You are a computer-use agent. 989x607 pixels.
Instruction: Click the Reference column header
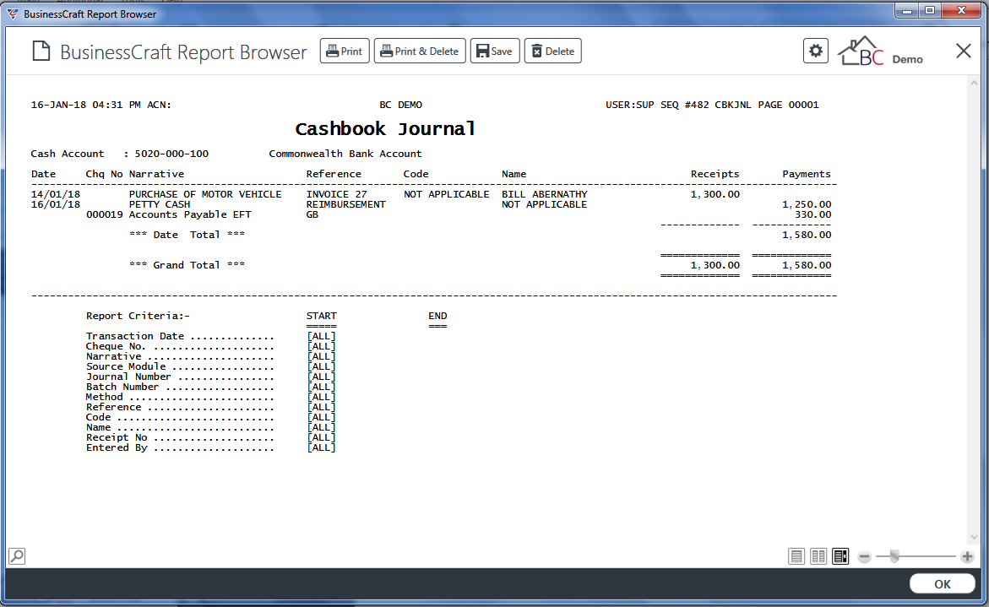[334, 174]
